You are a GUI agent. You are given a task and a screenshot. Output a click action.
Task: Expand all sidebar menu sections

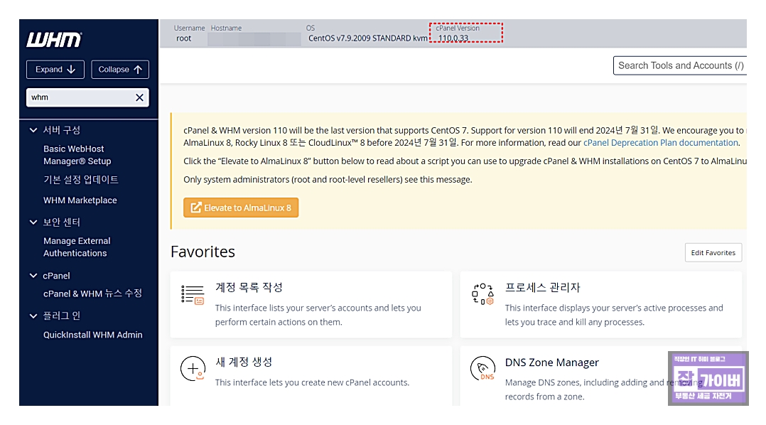[55, 70]
